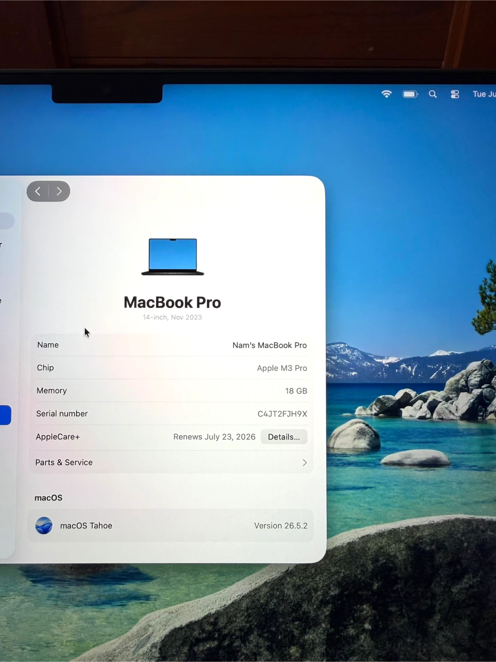This screenshot has height=662, width=496.
Task: Click the Name label
Action: [x=48, y=345]
